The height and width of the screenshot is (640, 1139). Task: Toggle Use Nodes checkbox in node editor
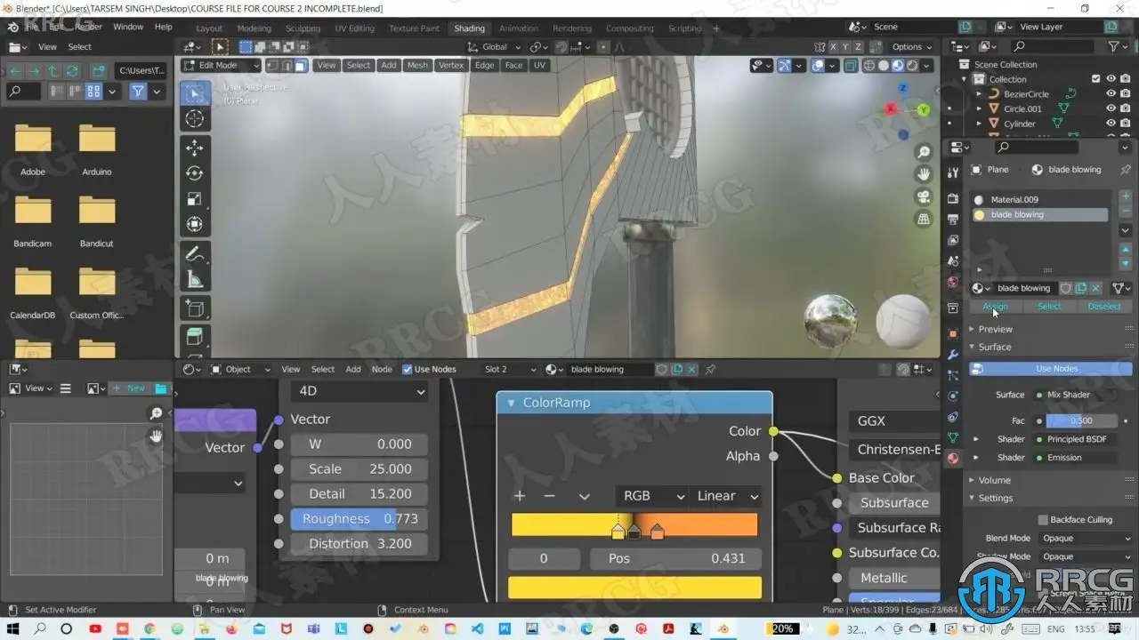[408, 369]
